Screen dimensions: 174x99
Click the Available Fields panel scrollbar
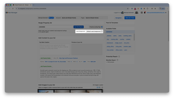(x=134, y=37)
